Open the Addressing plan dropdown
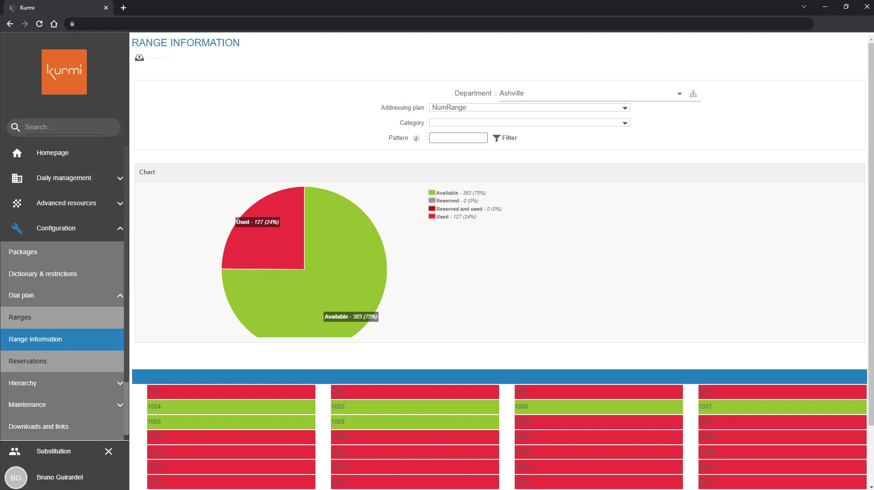The width and height of the screenshot is (874, 490). click(529, 108)
